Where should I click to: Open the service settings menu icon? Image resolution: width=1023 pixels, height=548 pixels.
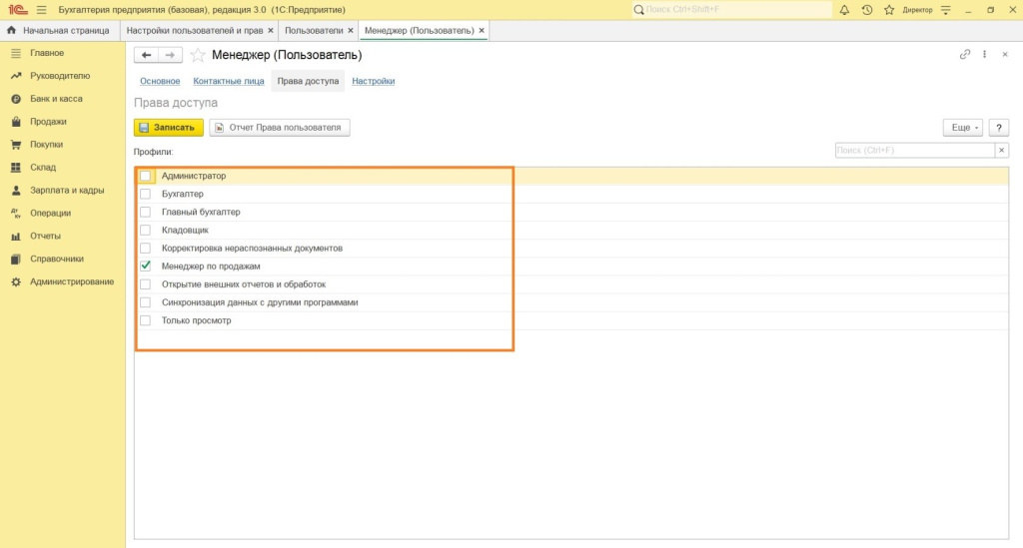click(946, 9)
